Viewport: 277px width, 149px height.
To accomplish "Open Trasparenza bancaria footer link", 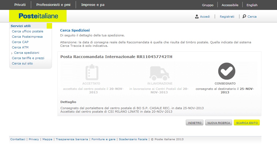I will coord(72,139).
